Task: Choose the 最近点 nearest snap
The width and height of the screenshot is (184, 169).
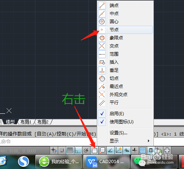Action: tap(125, 87)
